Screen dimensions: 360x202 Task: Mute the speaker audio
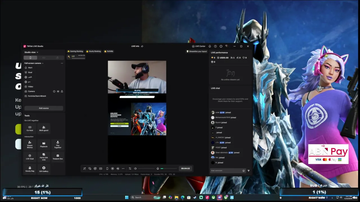[x=135, y=169]
